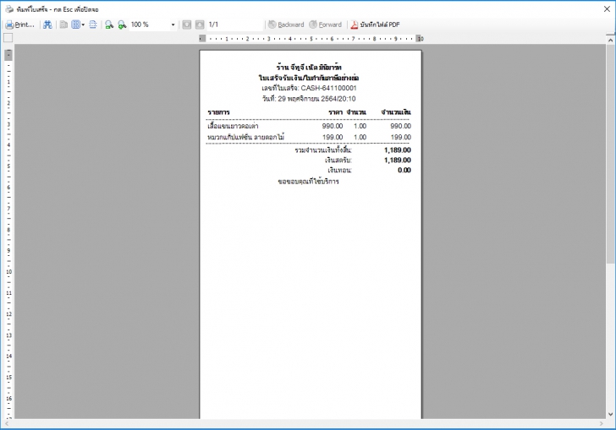
Task: Click the printer icon in title bar
Action: (9, 9)
